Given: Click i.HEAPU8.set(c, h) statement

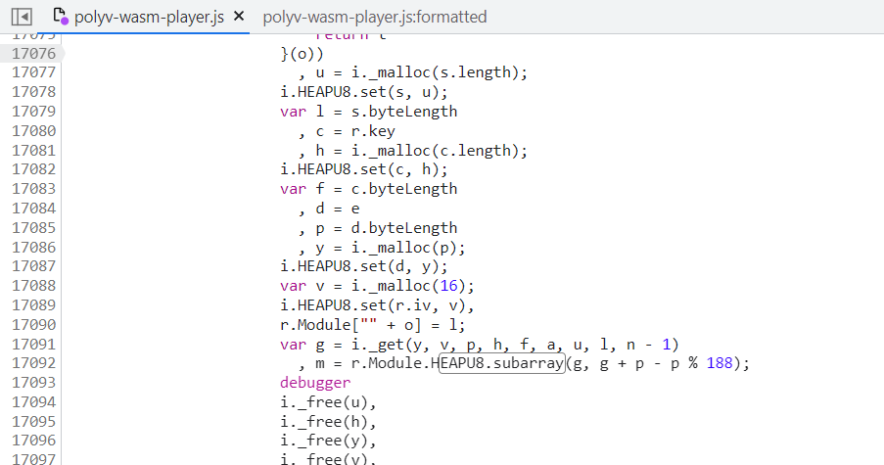Looking at the screenshot, I should click(x=364, y=169).
